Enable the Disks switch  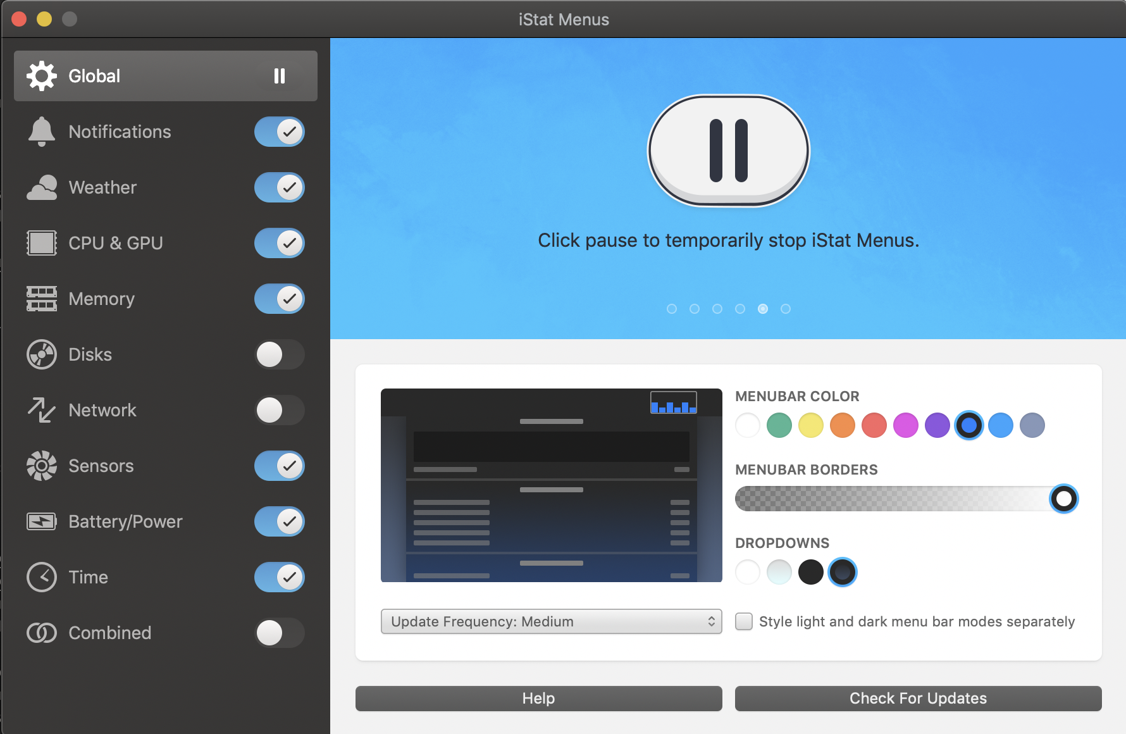(280, 354)
